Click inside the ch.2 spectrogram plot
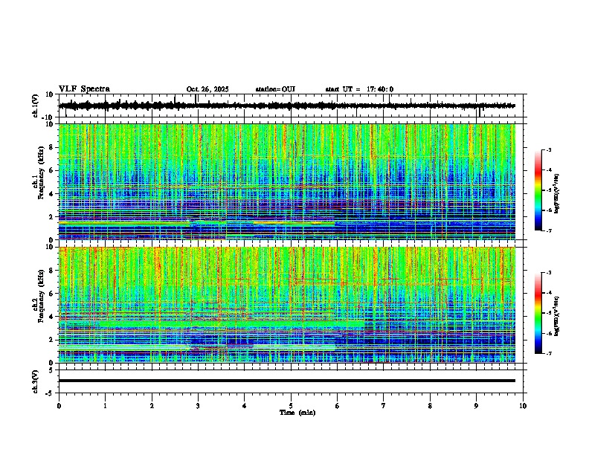 (x=286, y=305)
